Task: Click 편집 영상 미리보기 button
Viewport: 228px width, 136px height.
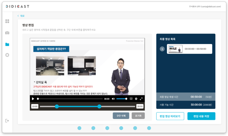Action: point(170,116)
